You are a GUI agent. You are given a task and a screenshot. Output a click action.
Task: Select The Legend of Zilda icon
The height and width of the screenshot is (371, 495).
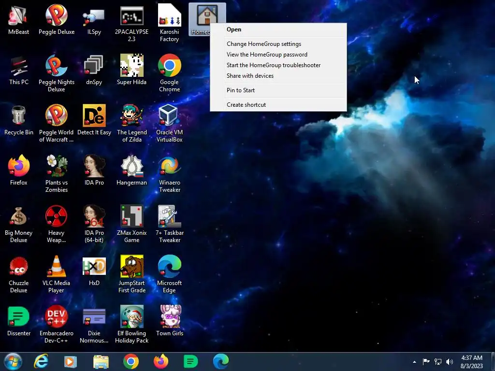pos(131,124)
